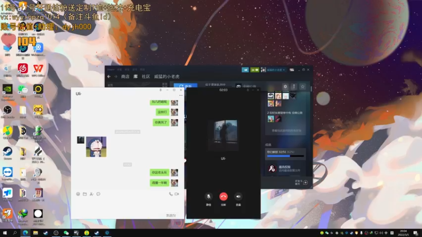Pin the WeChat chat window on top
Viewport: 422px width, 237px height.
161,90
